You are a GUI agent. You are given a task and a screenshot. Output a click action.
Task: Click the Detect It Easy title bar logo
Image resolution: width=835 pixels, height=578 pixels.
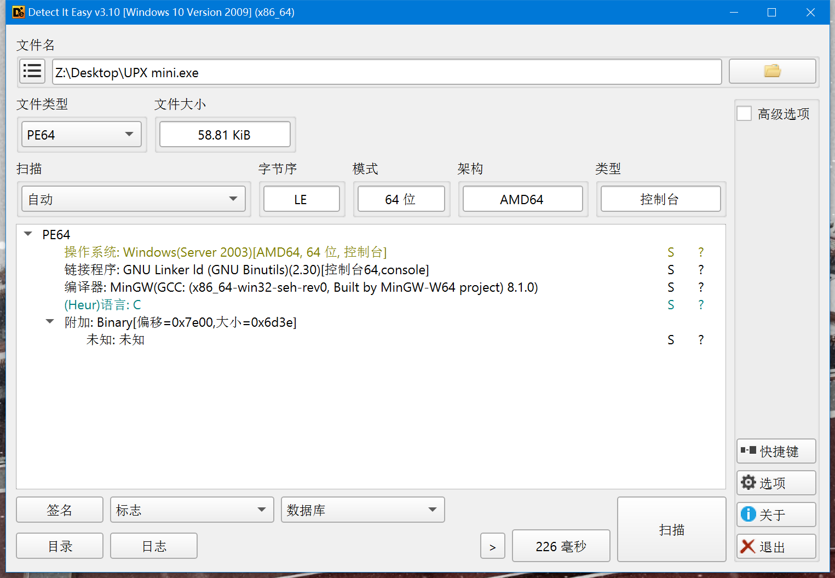pyautogui.click(x=18, y=12)
